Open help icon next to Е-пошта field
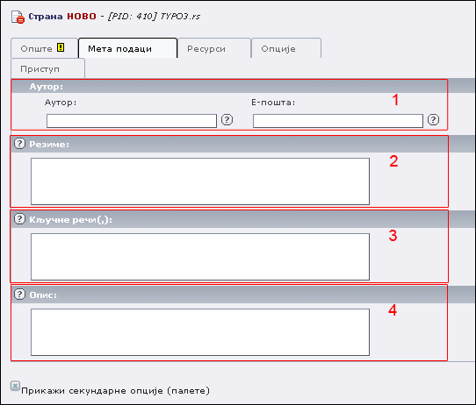 [433, 119]
